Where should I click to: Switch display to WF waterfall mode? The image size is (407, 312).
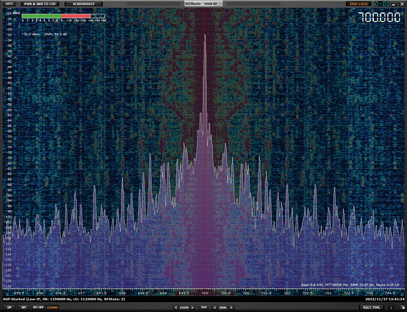point(23,308)
